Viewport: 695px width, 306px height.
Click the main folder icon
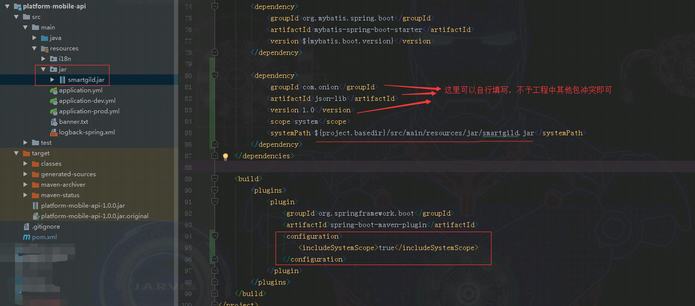[x=35, y=27]
